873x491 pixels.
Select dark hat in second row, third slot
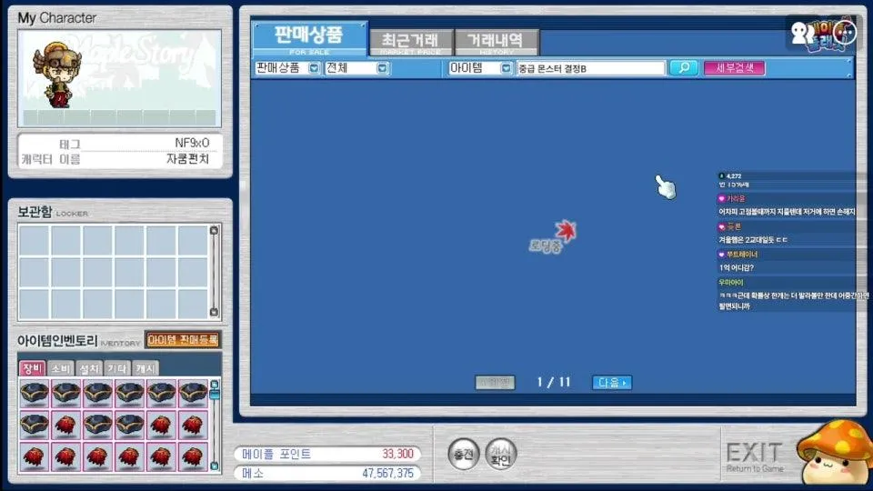[x=98, y=426]
